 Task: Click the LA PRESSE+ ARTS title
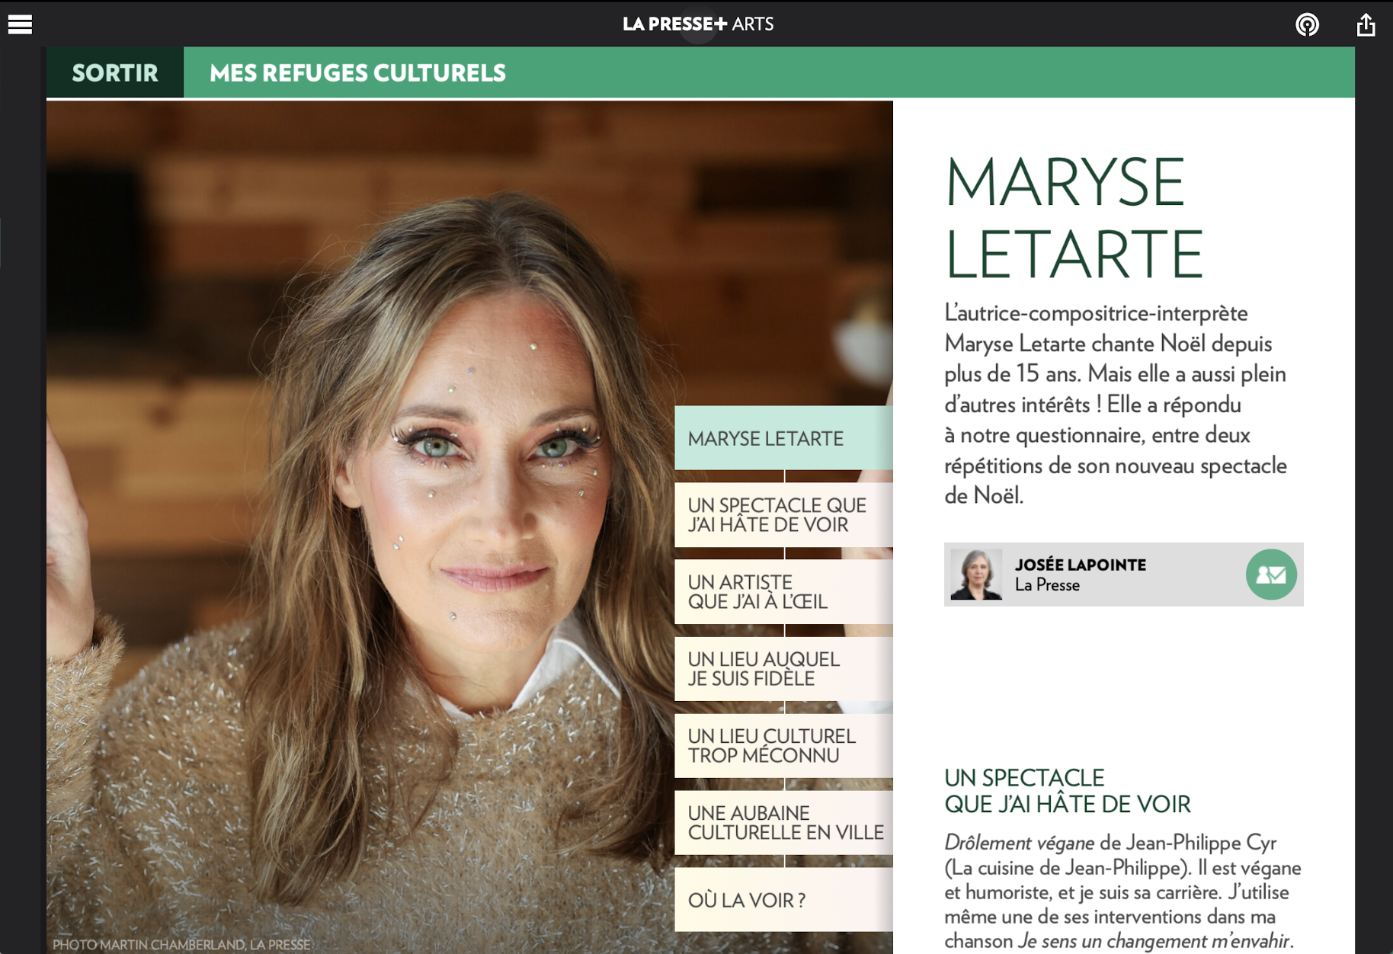[x=698, y=24]
